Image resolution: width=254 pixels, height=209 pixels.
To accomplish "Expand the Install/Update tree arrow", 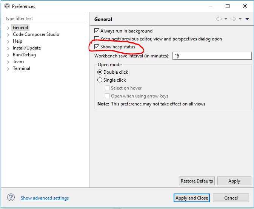I will point(9,48).
